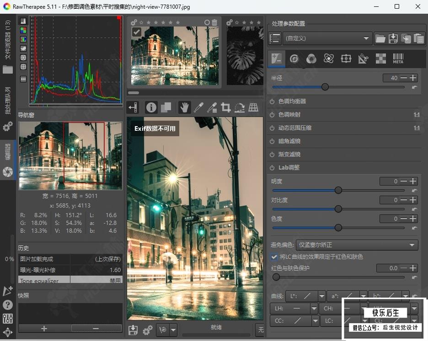Select the lockable color picker tool

click(212, 107)
